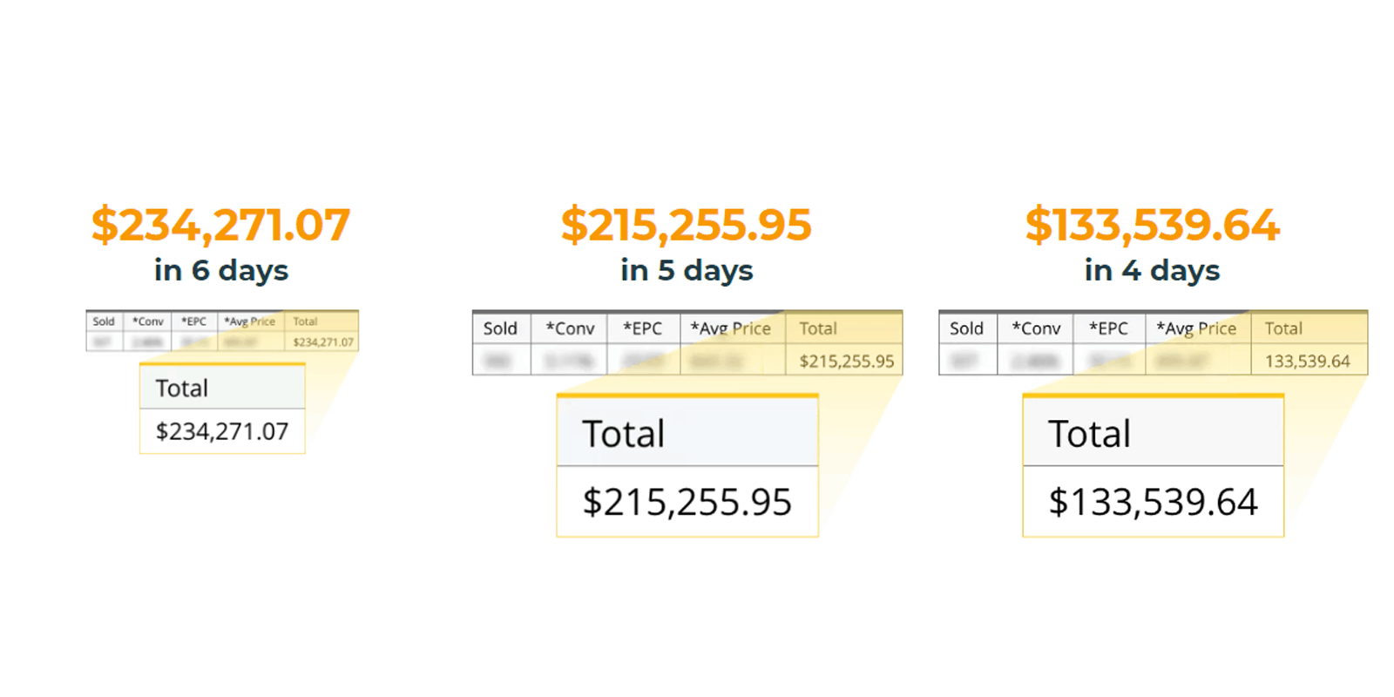Screen dimensions: 1394x697
Task: Select the 'in 6 days' text
Action: click(221, 270)
